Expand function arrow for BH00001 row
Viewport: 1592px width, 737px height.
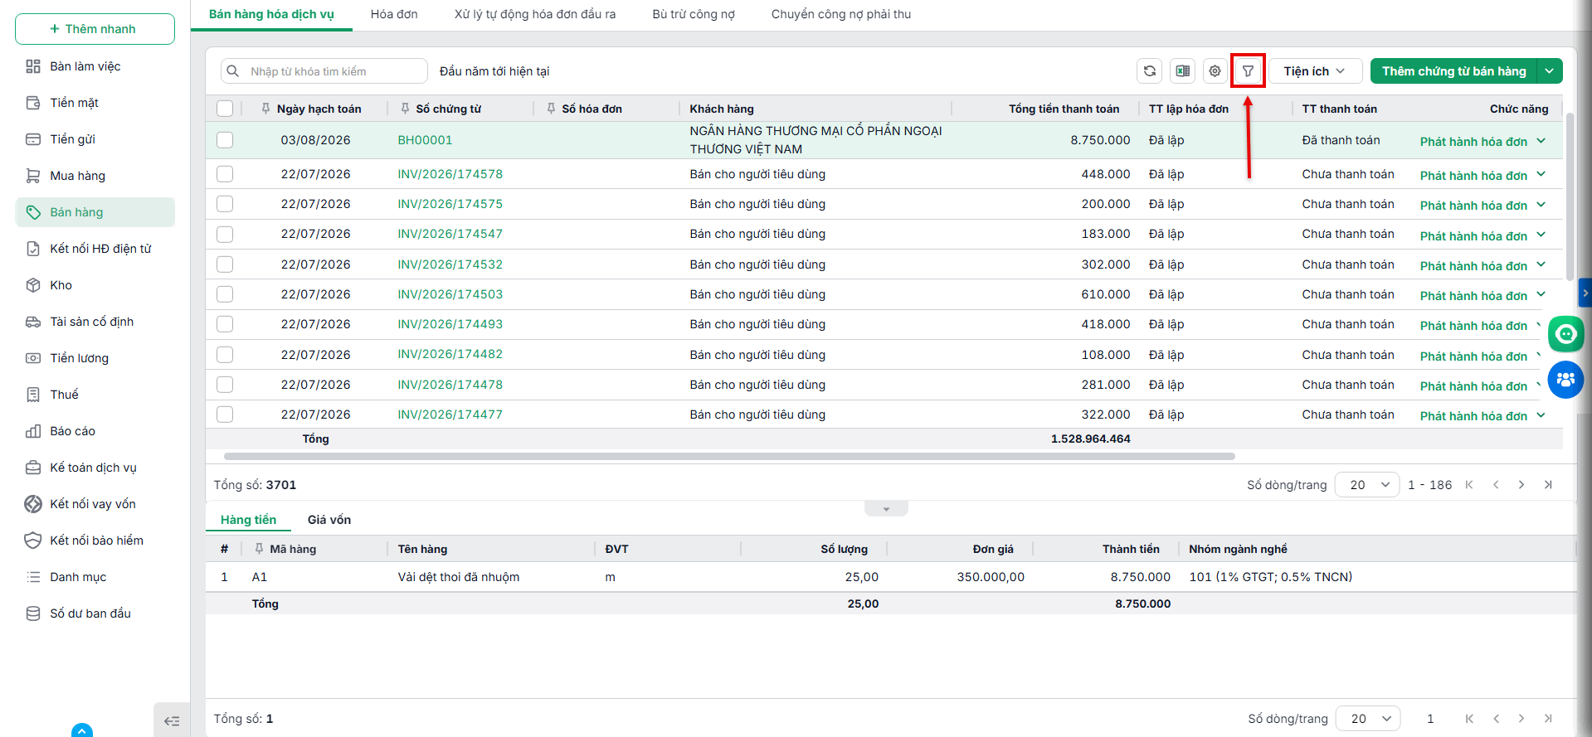tap(1541, 141)
